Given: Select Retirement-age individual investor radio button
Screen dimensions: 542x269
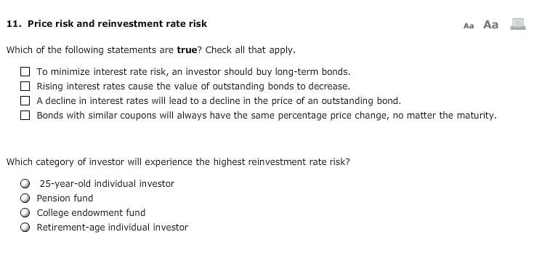Looking at the screenshot, I should point(25,227).
